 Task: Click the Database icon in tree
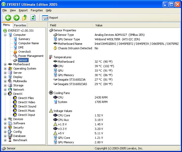[10, 136]
